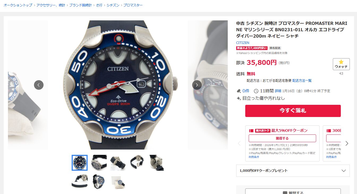Screen dimensions: 357x194
Task: Select the boxed watch thumbnail in second row
Action: coord(118,182)
